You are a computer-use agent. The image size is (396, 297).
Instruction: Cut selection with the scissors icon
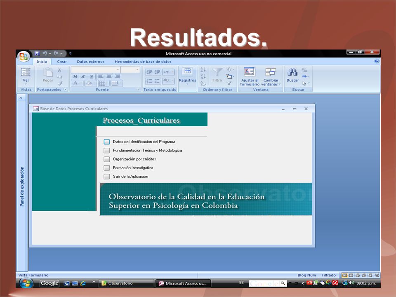click(59, 70)
